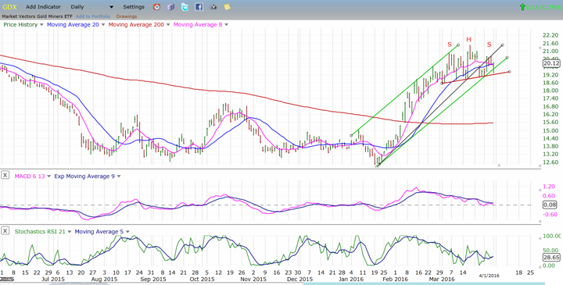
Task: Expand the Stochastics RSI 21 options arrow
Action: click(70, 232)
